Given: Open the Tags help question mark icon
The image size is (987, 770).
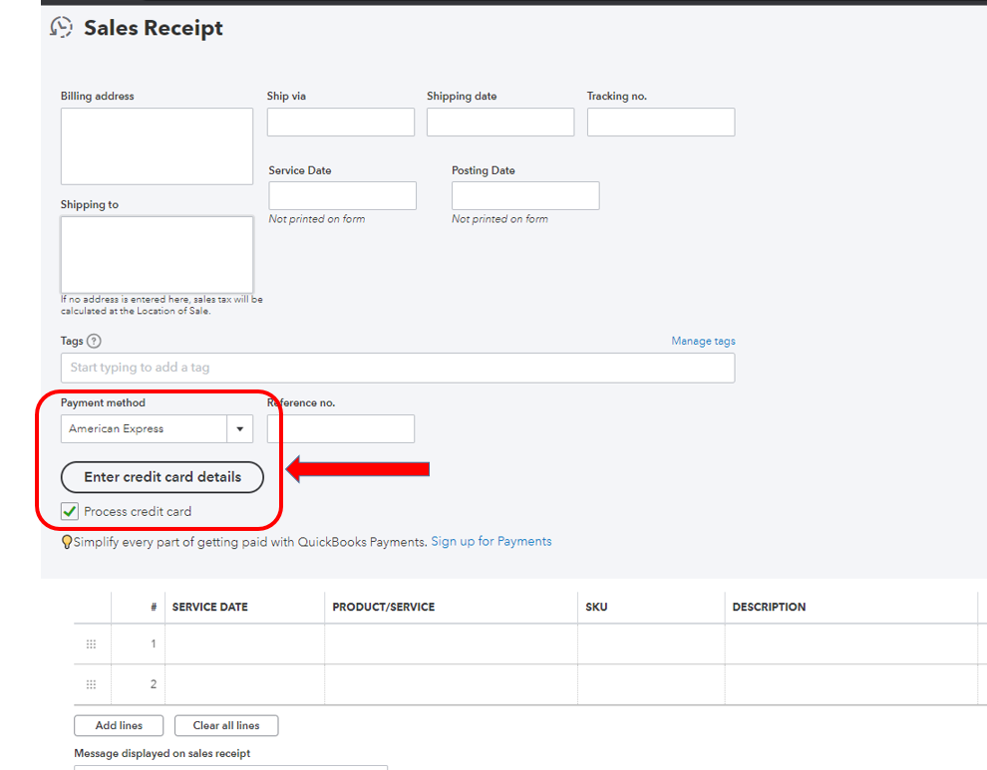Looking at the screenshot, I should point(95,341).
